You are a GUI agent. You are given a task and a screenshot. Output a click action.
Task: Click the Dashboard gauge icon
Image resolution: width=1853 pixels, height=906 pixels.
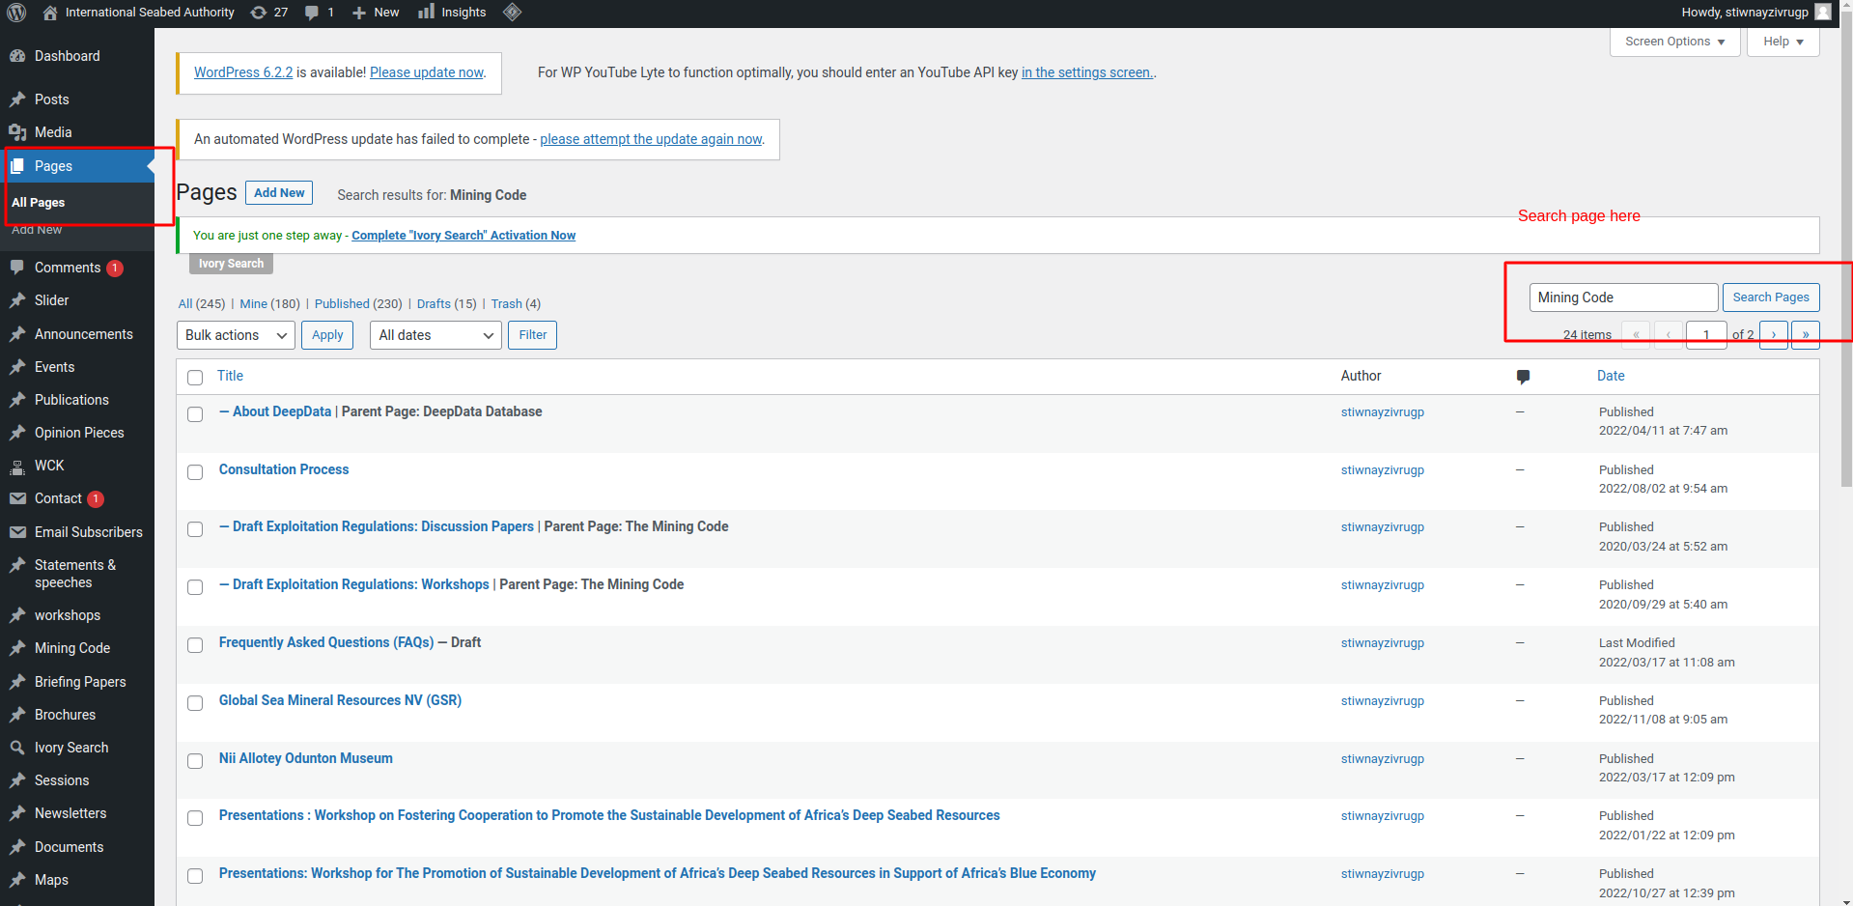17,56
